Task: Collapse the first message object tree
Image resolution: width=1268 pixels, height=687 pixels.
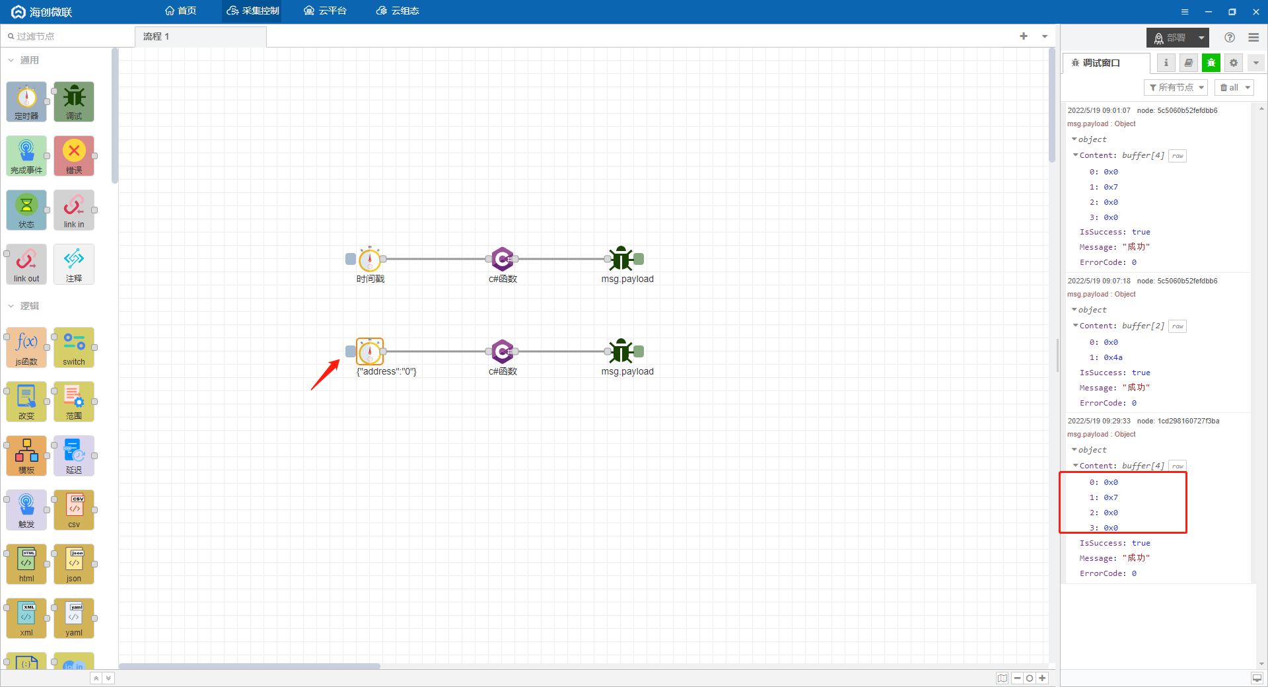Action: pyautogui.click(x=1074, y=139)
